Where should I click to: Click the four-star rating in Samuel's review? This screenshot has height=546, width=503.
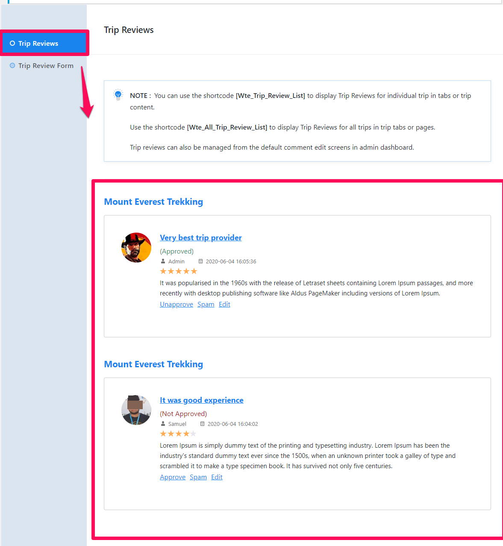[178, 434]
